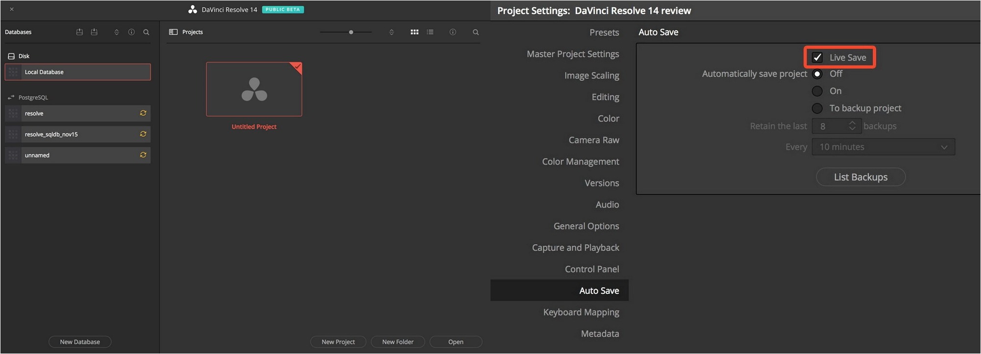Viewport: 981px width, 354px height.
Task: Select the database named exactly resolve
Action: coord(78,113)
